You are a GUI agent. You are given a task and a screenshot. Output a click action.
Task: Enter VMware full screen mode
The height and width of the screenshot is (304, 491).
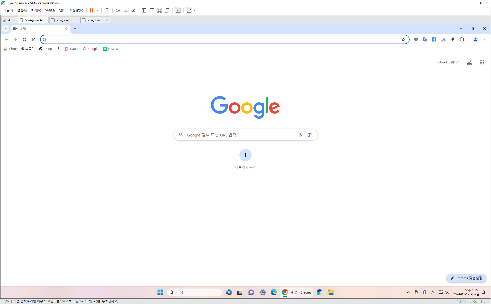(x=159, y=10)
